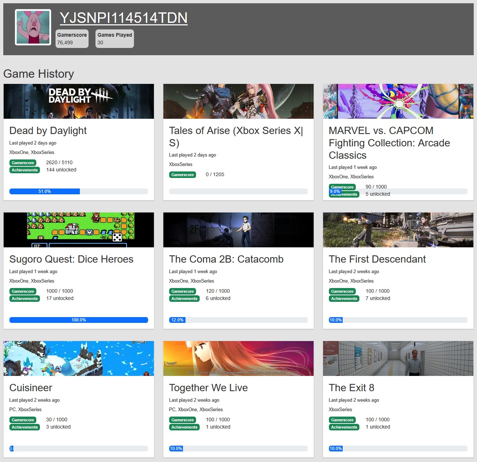This screenshot has width=477, height=462.
Task: Click the "0 / 1205" gamerscore value
Action: (215, 174)
